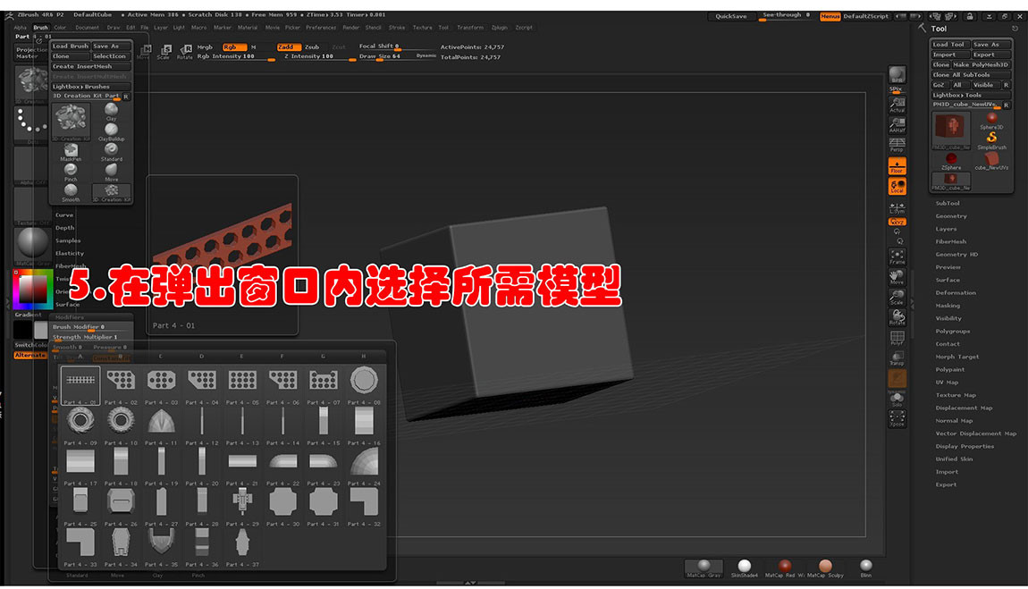The image size is (1028, 589).
Task: Select insert mesh Part 4 - 09 tire
Action: pos(80,425)
